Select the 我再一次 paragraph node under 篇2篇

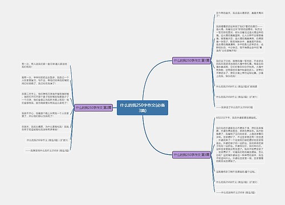[45, 80]
